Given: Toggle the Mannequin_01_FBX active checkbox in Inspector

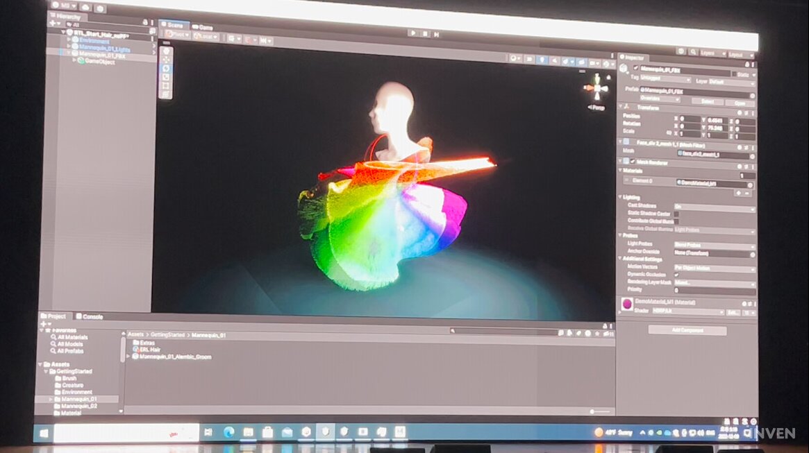Looking at the screenshot, I should (635, 68).
